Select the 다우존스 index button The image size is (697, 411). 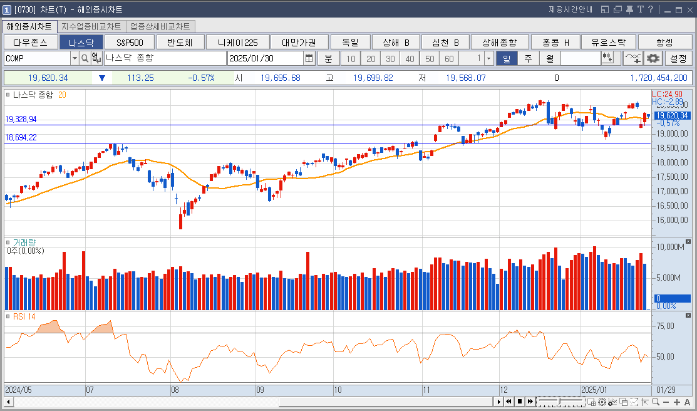pyautogui.click(x=31, y=42)
